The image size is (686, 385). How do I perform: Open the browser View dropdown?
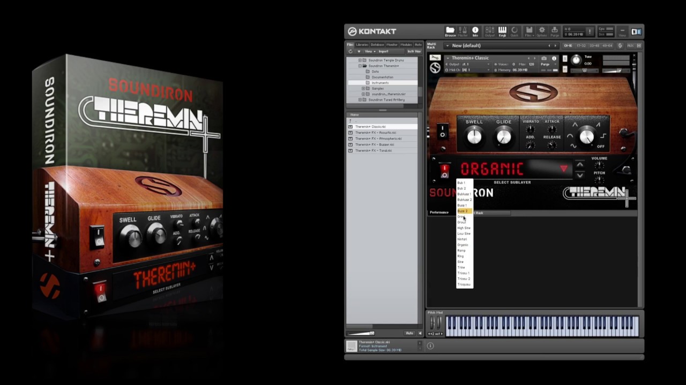pos(370,51)
